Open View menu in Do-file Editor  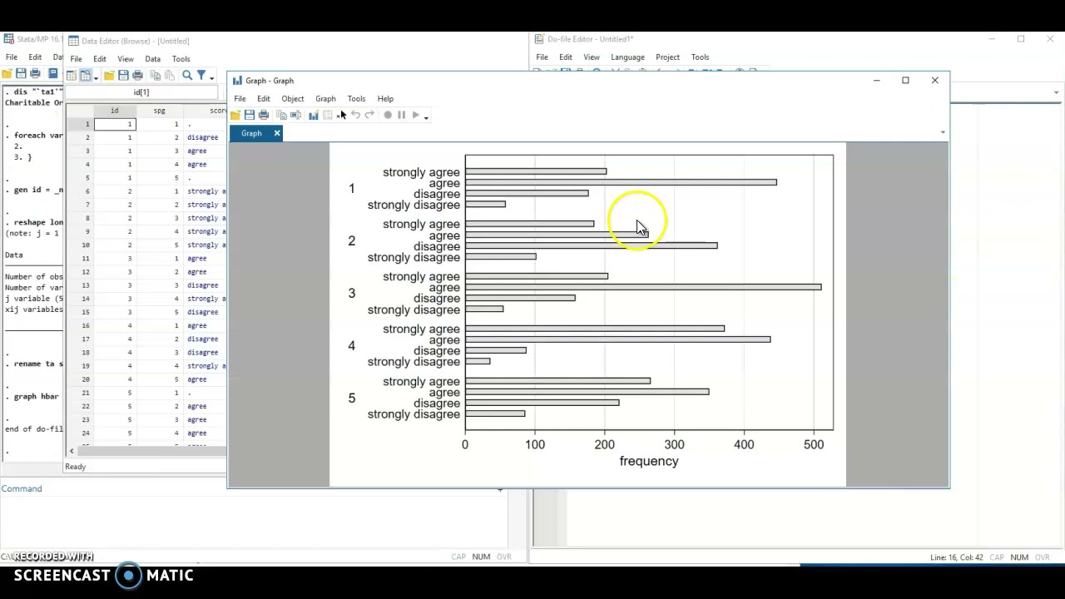tap(592, 57)
